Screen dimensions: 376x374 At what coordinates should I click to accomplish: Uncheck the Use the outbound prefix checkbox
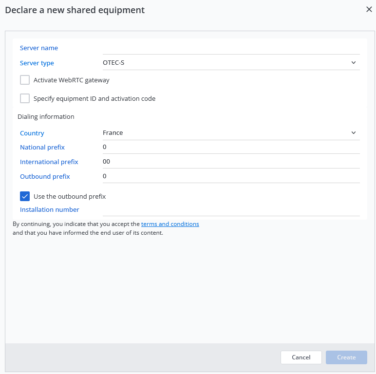click(x=25, y=196)
